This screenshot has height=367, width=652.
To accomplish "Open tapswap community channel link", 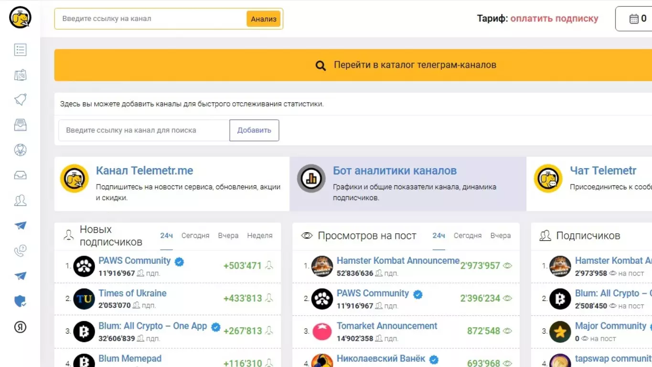I will [x=613, y=358].
